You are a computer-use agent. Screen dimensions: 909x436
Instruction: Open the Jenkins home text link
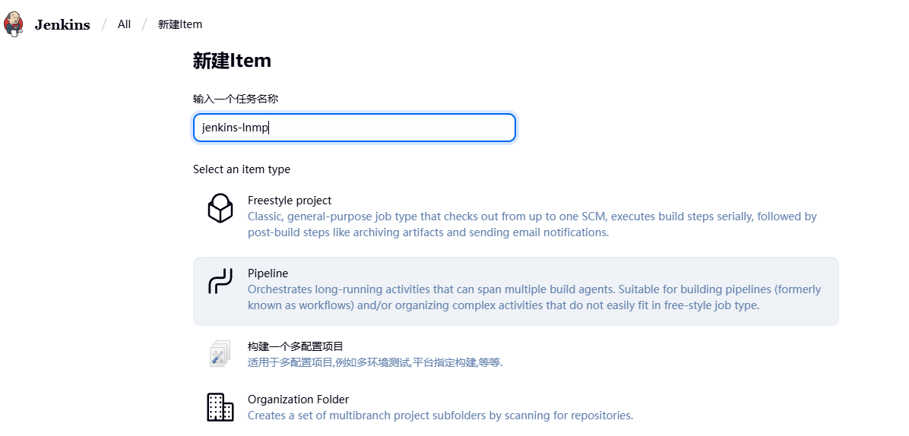tap(62, 25)
